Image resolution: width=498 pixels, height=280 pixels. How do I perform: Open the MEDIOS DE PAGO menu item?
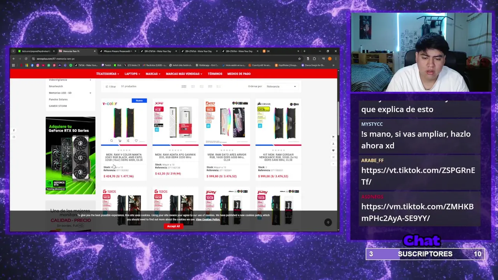[239, 74]
